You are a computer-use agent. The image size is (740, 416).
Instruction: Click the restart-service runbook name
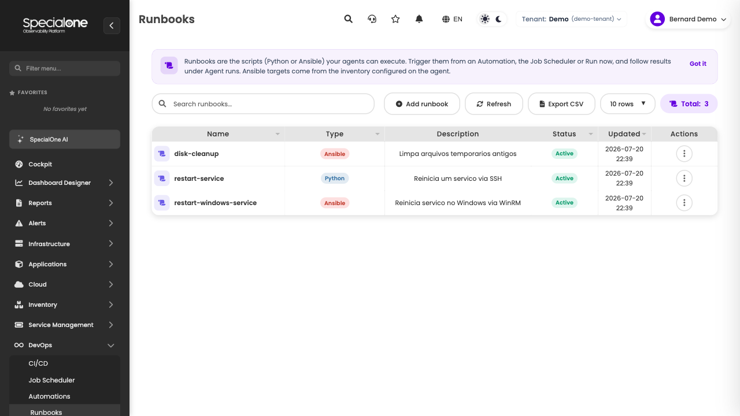click(x=199, y=179)
